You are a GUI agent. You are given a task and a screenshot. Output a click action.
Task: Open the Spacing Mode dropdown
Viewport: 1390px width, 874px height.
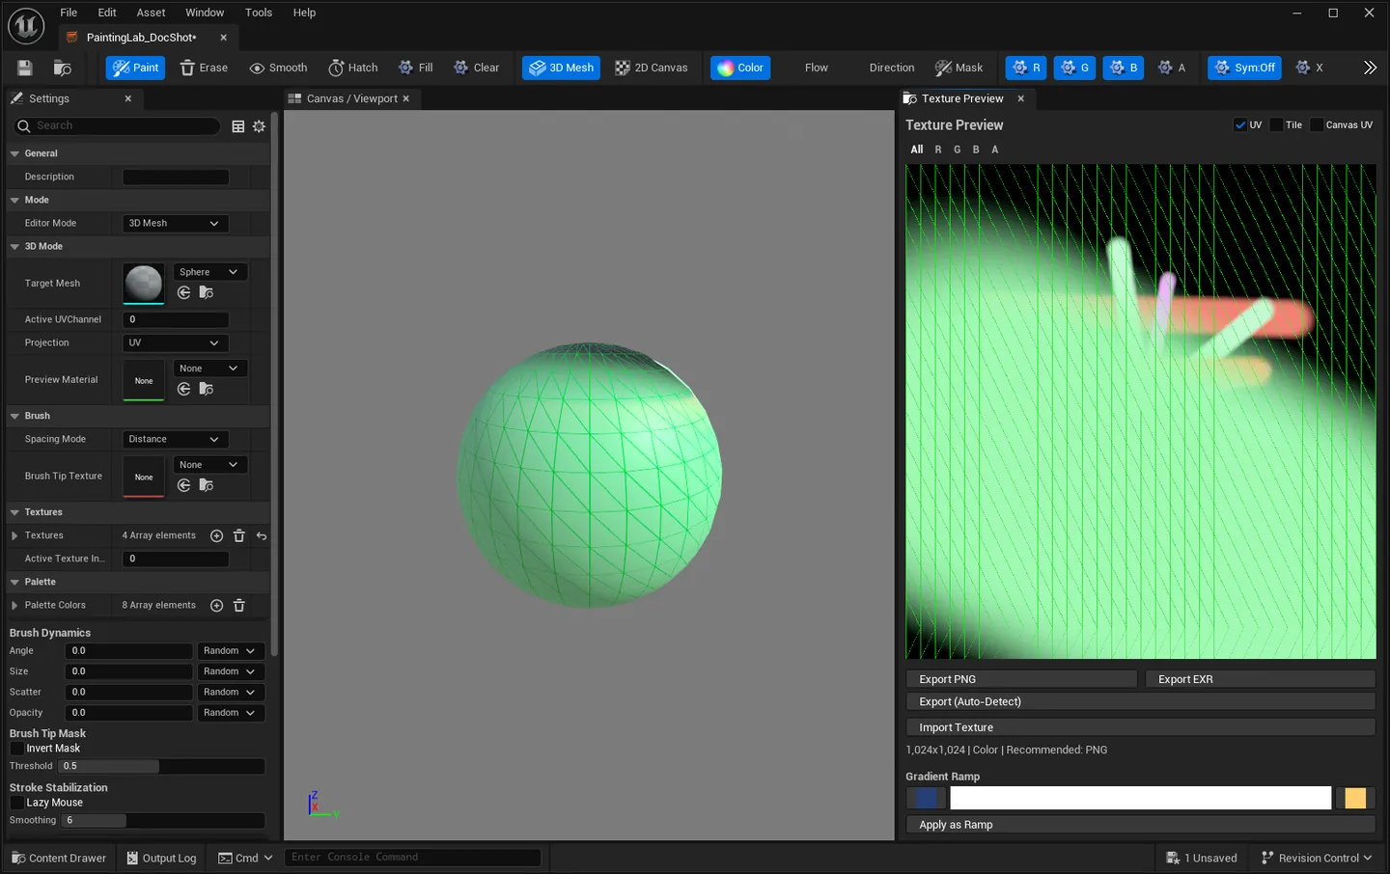coord(175,439)
